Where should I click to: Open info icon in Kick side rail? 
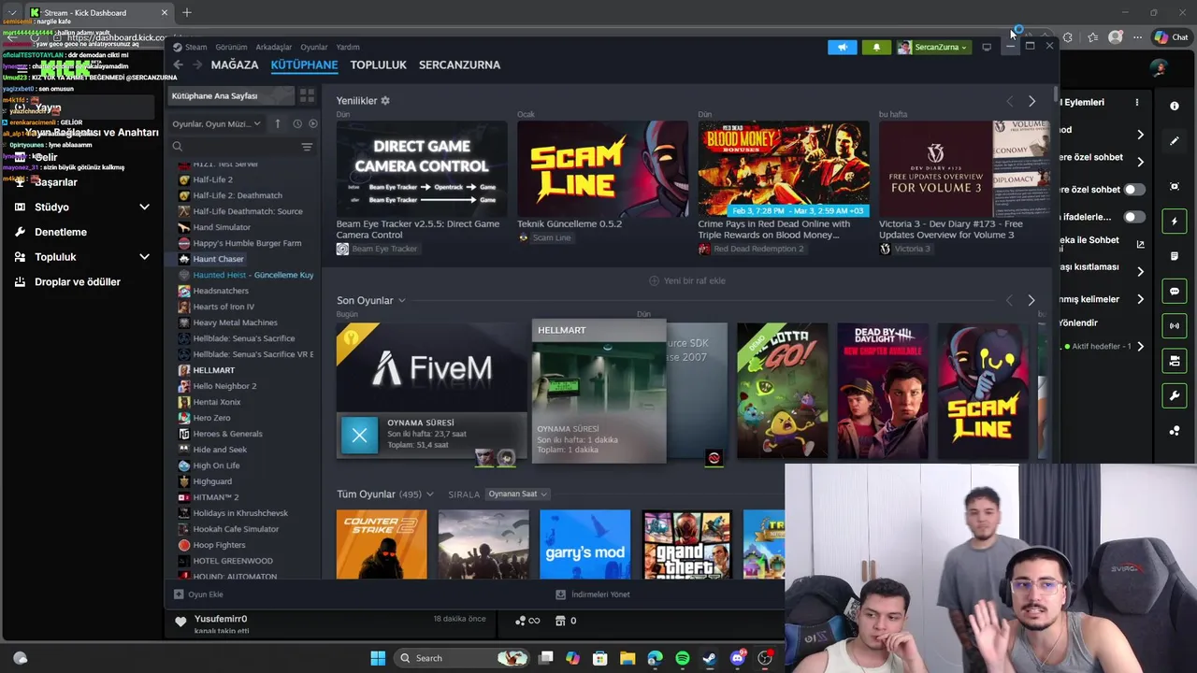click(x=1175, y=106)
